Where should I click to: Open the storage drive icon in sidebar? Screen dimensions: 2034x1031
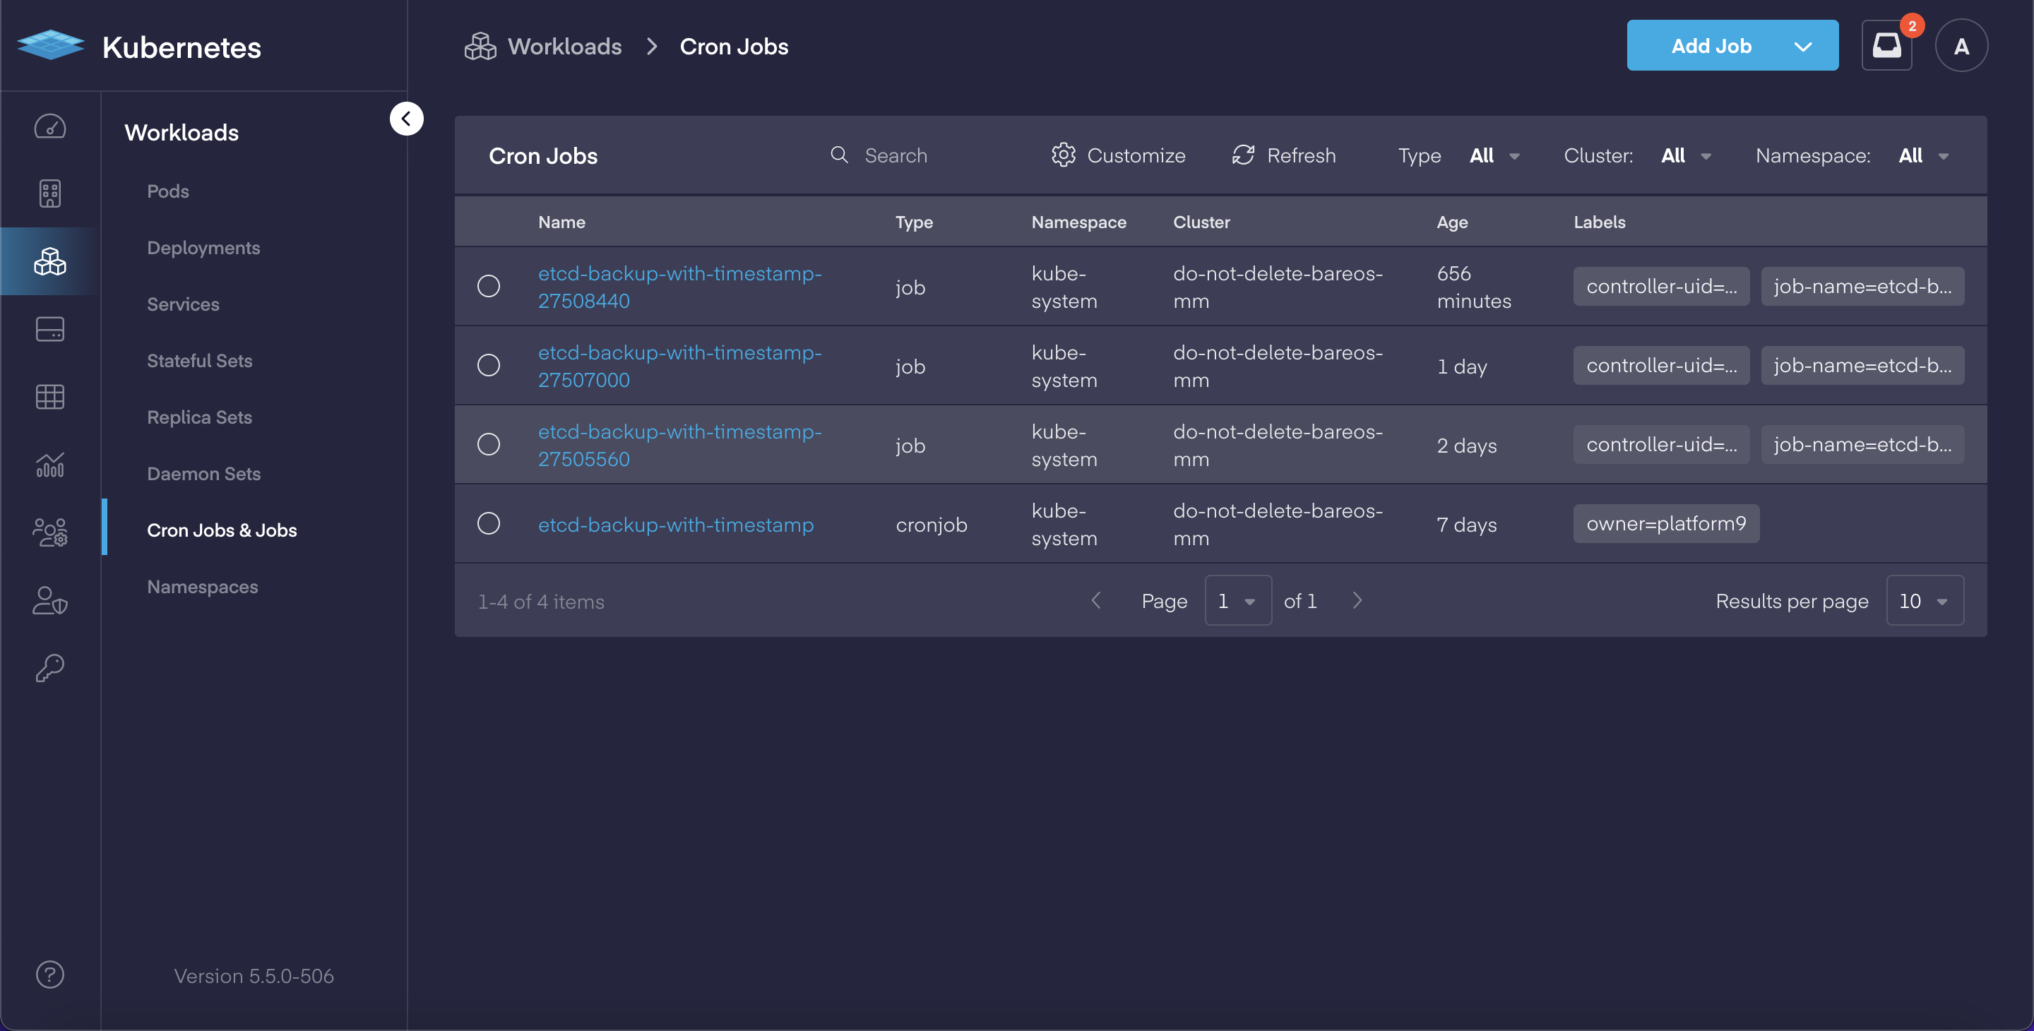[49, 329]
